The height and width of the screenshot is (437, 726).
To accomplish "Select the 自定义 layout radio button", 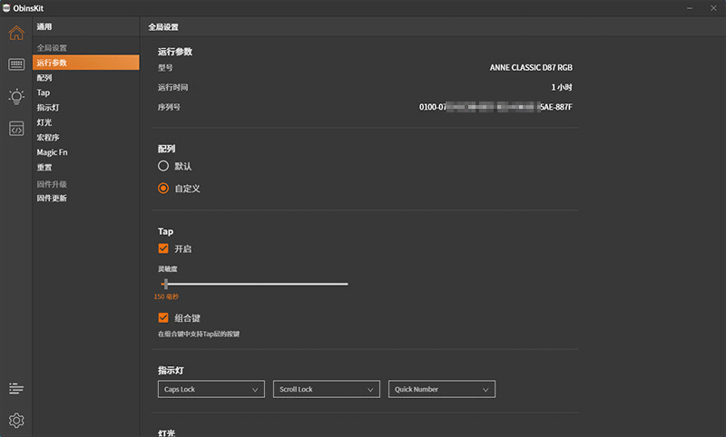I will coord(163,189).
